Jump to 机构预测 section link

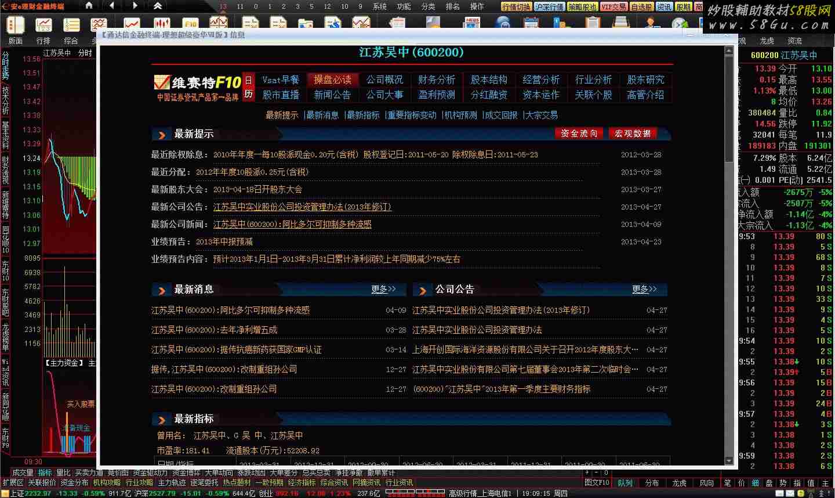click(x=460, y=115)
